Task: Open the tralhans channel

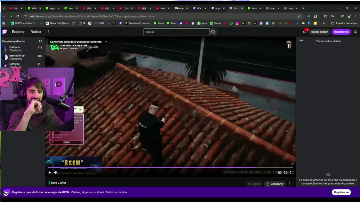Action: click(x=22, y=49)
